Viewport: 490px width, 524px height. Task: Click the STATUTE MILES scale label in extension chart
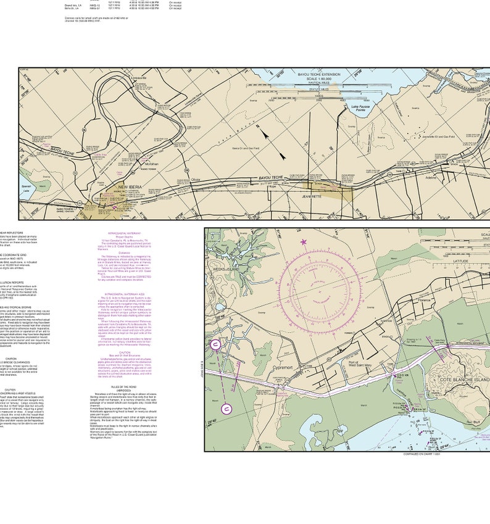[319, 89]
